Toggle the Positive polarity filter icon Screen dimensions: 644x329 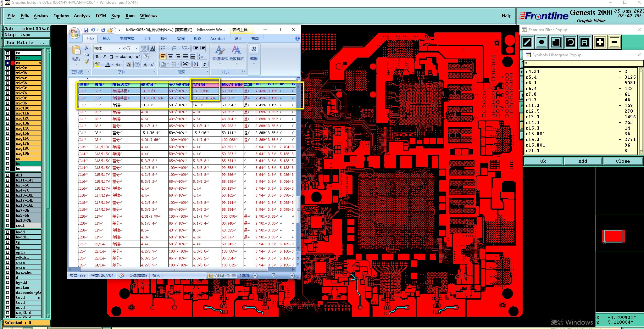tap(600, 42)
